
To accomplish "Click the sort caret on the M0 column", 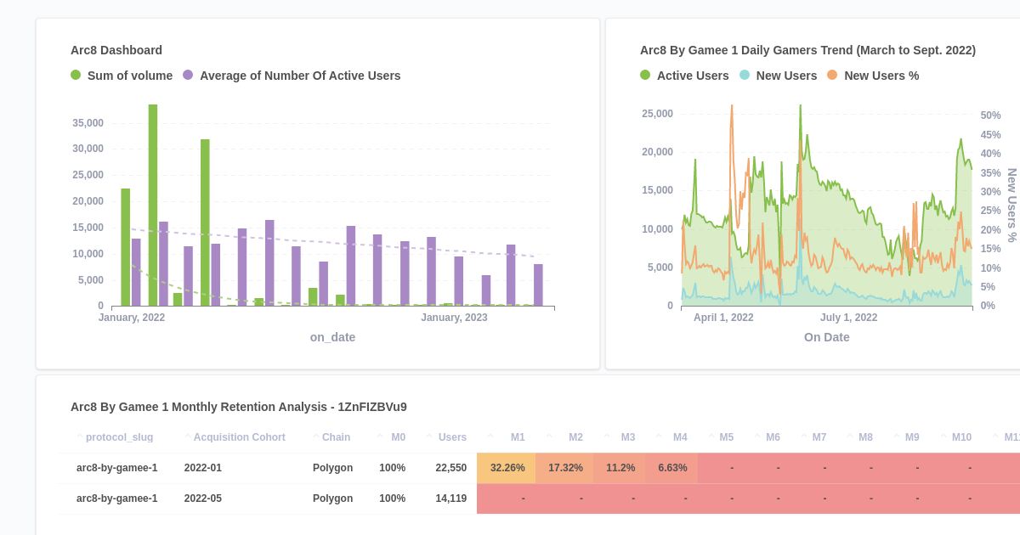I will pos(378,436).
